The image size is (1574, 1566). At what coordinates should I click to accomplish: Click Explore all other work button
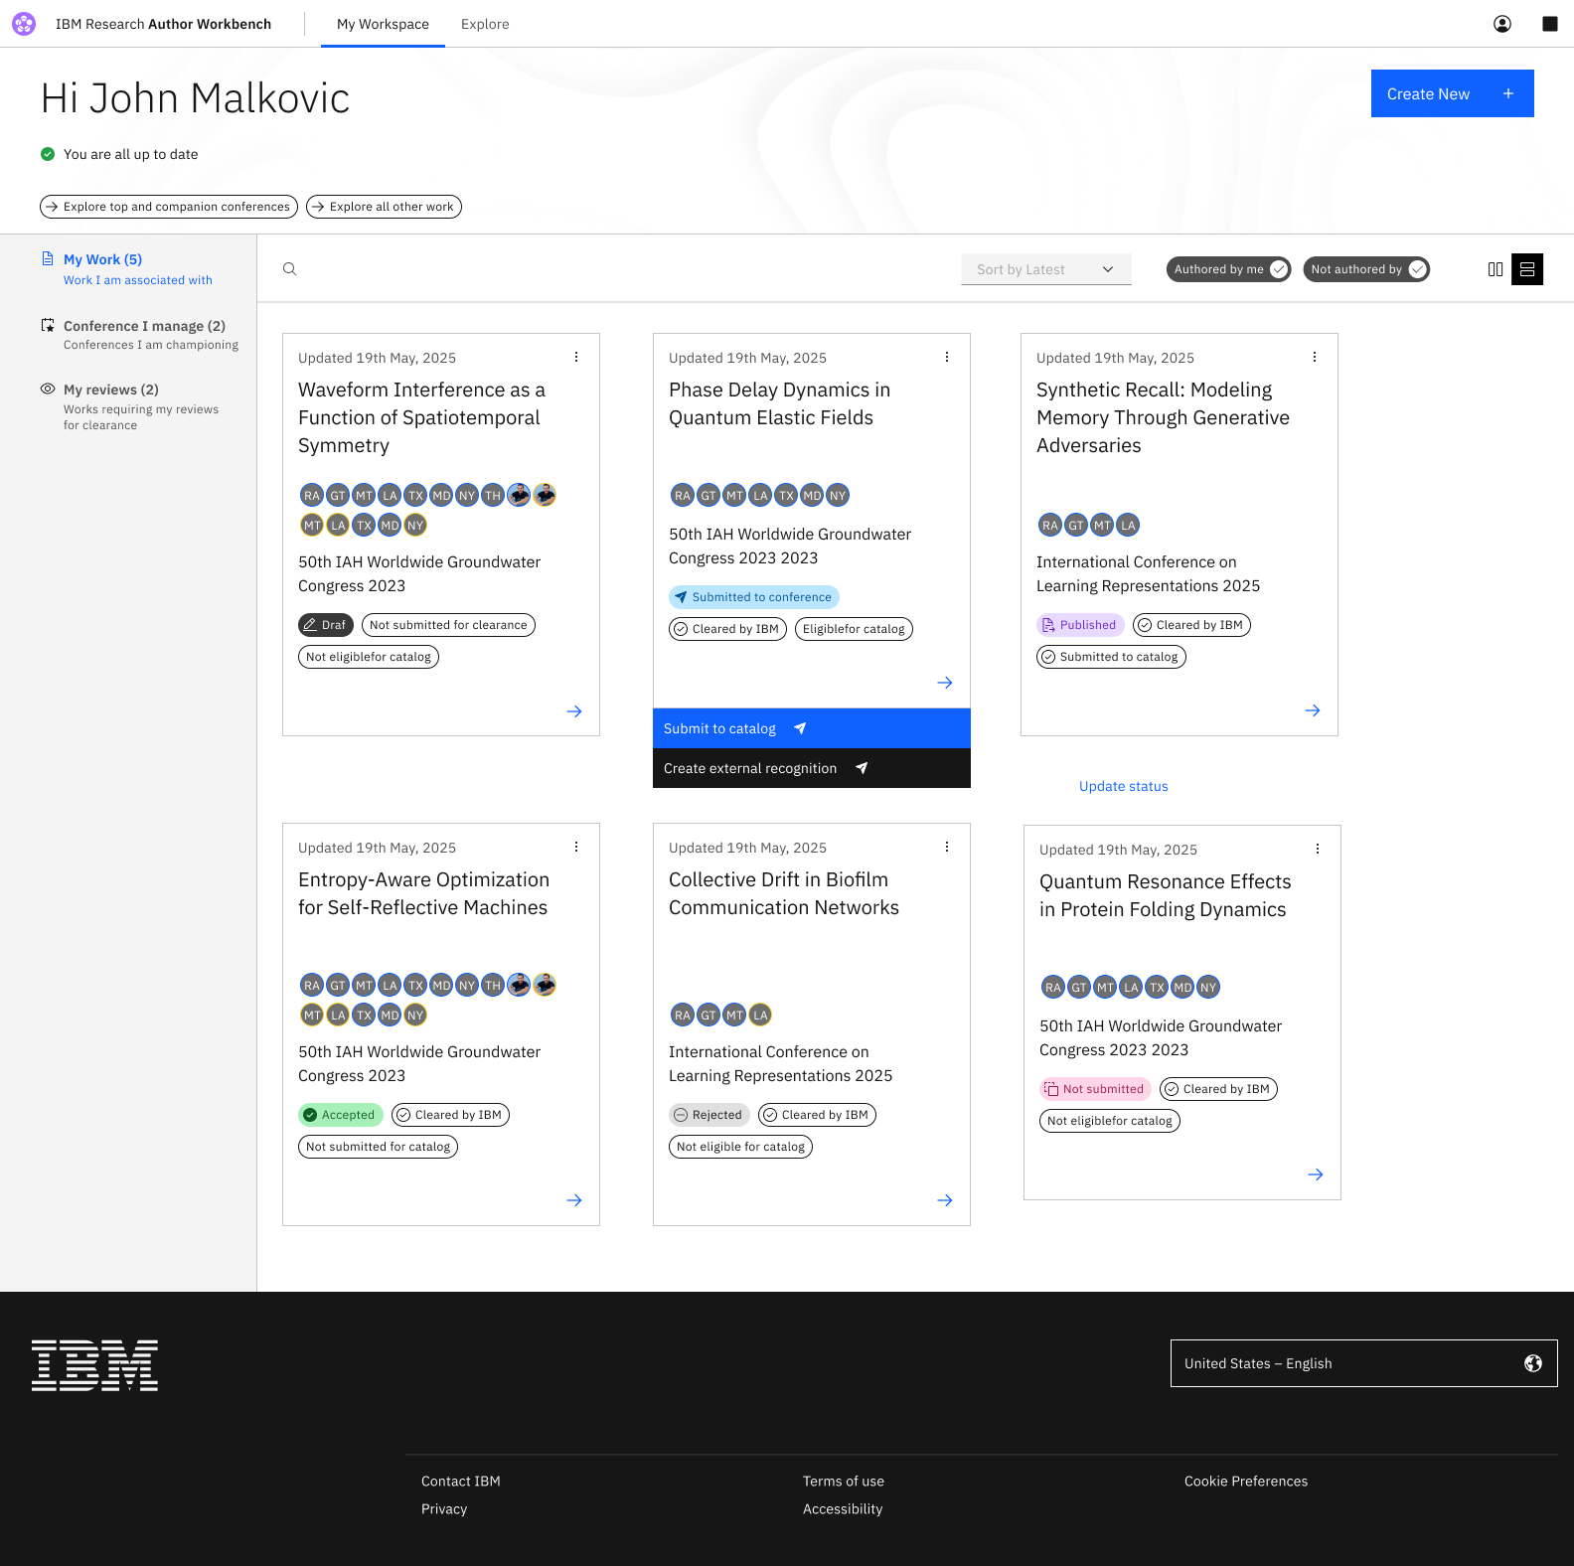pos(384,207)
